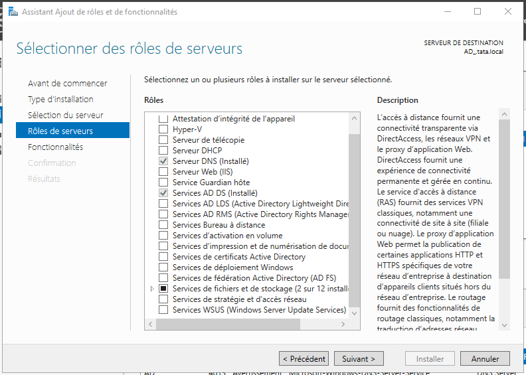
Task: Select the Serveur DHCP role checkbox
Action: [x=163, y=151]
